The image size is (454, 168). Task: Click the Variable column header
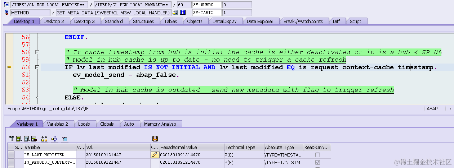[x=50, y=147]
